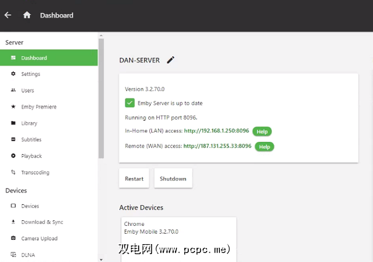The width and height of the screenshot is (373, 262).
Task: Go to Home via house icon
Action: coord(27,15)
